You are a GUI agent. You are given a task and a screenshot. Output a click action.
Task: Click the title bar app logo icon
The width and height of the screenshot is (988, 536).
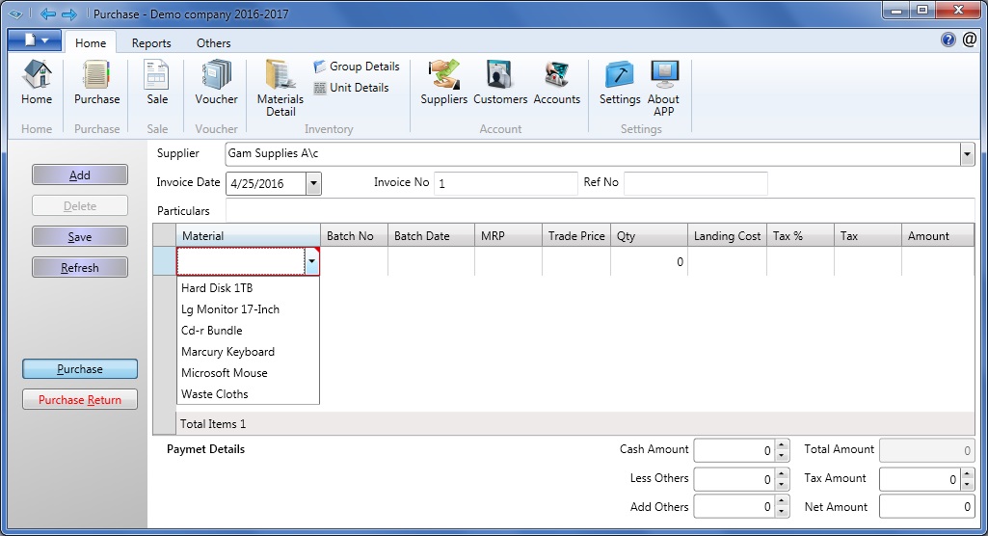[x=15, y=13]
